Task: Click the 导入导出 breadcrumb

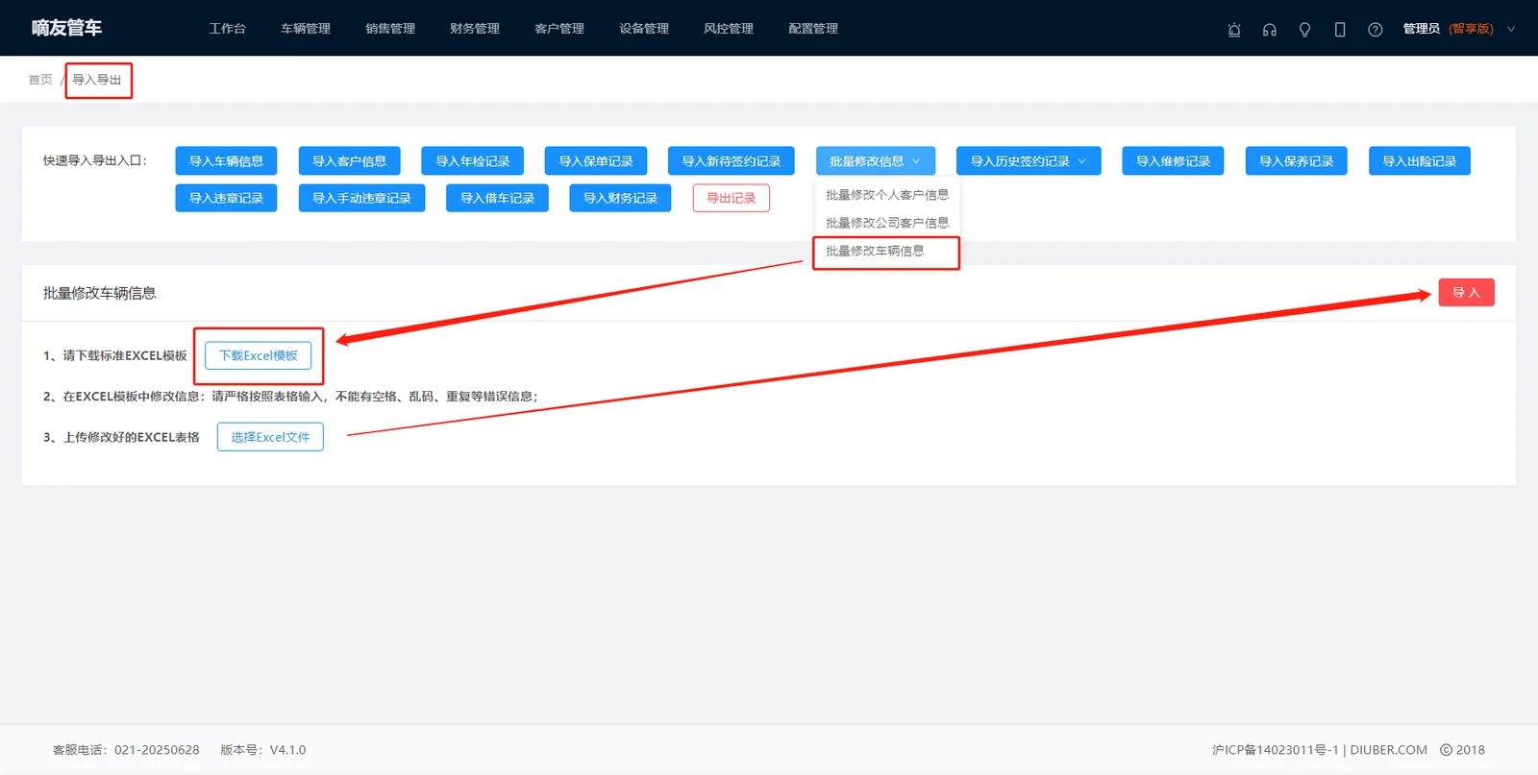Action: 97,80
